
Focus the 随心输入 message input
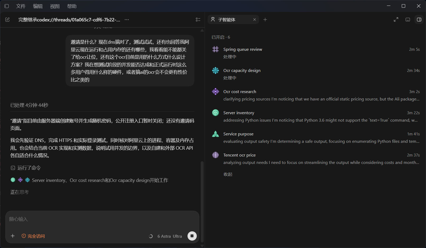102,219
